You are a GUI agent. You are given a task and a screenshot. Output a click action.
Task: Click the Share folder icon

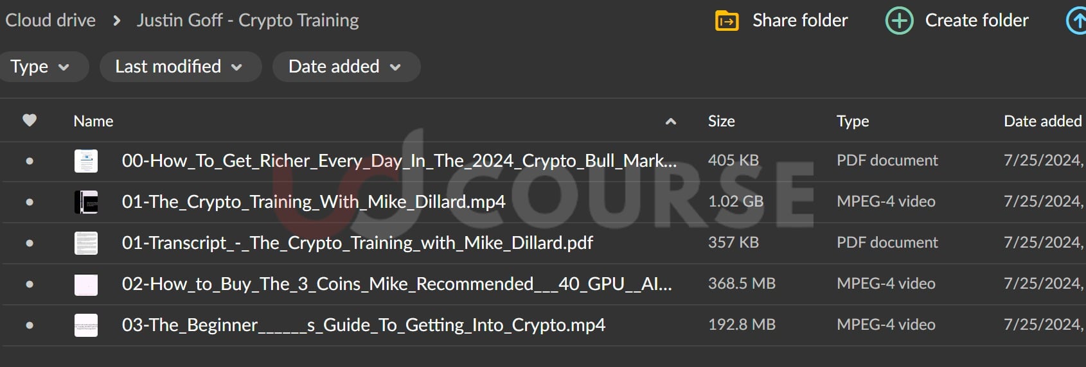tap(727, 21)
